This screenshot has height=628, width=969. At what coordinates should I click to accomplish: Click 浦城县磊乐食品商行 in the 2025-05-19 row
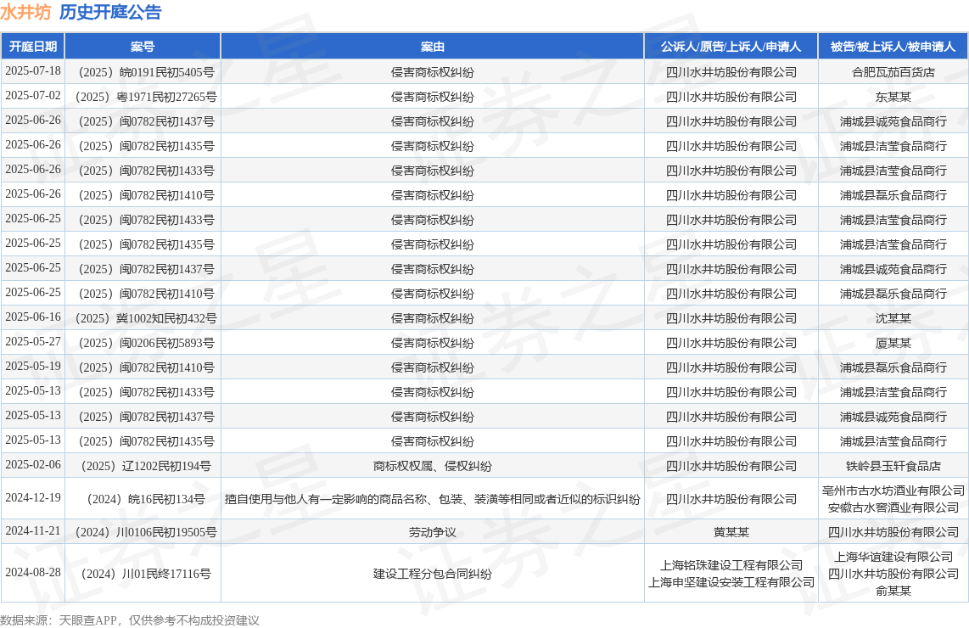[x=893, y=367]
